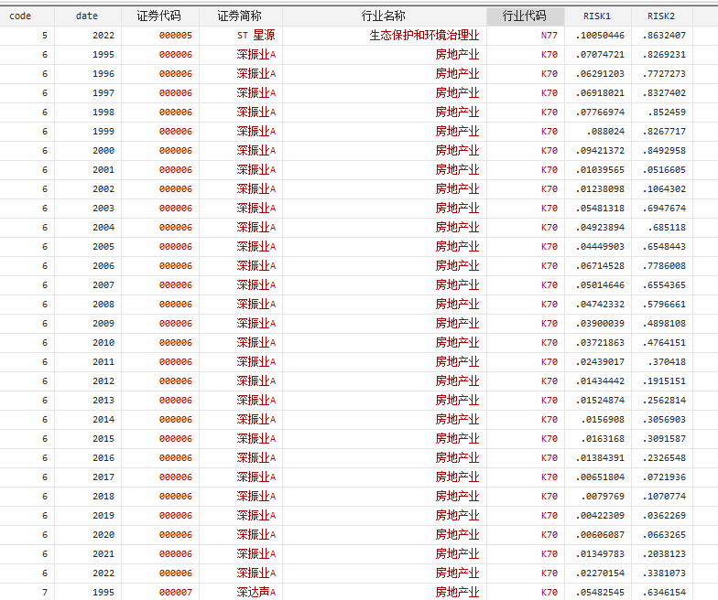Click RISK2 value .8632407

(666, 35)
